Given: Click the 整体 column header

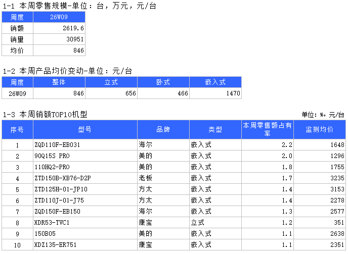Looking at the screenshot, I should [x=59, y=82].
